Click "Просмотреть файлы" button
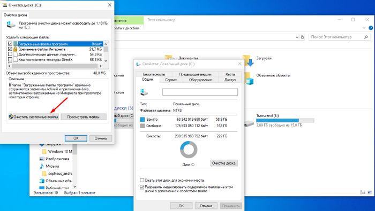This screenshot has height=211, width=375. point(83,117)
